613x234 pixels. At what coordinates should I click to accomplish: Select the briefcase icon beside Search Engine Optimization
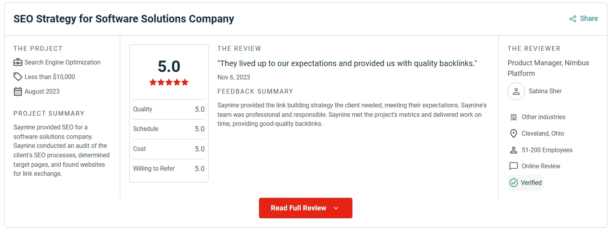point(18,62)
